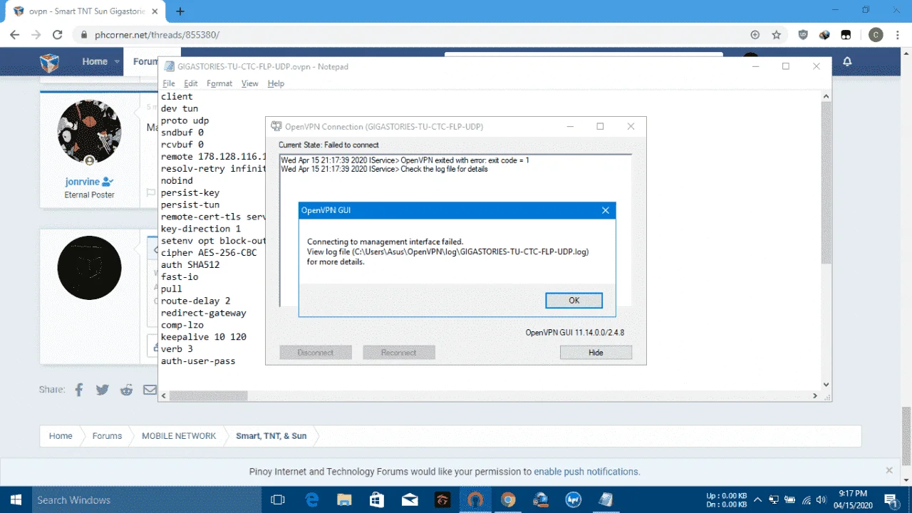Open Chrome from the taskbar
This screenshot has width=912, height=513.
coord(508,499)
